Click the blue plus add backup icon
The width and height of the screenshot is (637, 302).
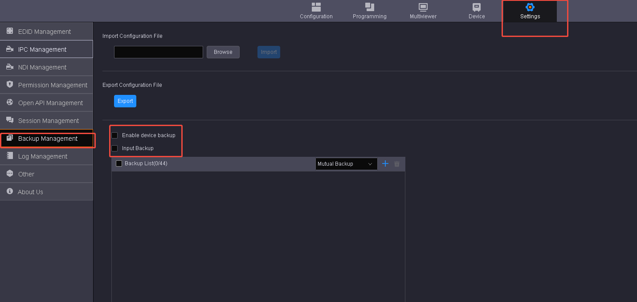[x=385, y=164]
